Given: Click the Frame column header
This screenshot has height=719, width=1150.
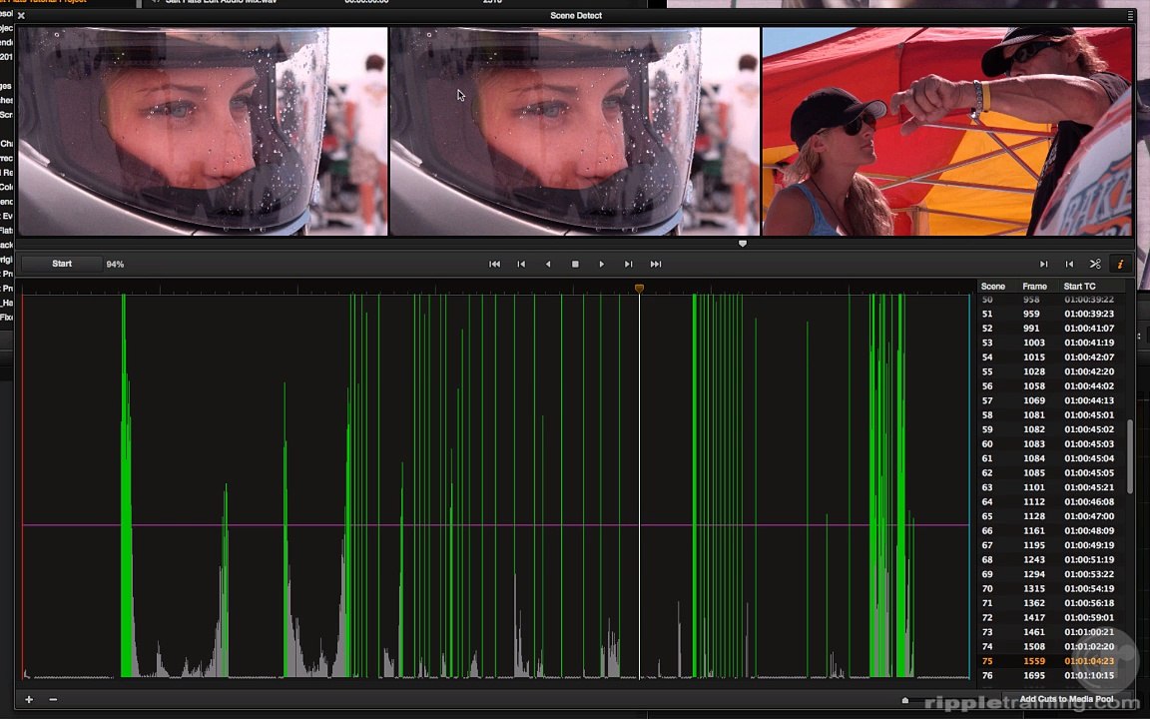Looking at the screenshot, I should click(x=1034, y=287).
